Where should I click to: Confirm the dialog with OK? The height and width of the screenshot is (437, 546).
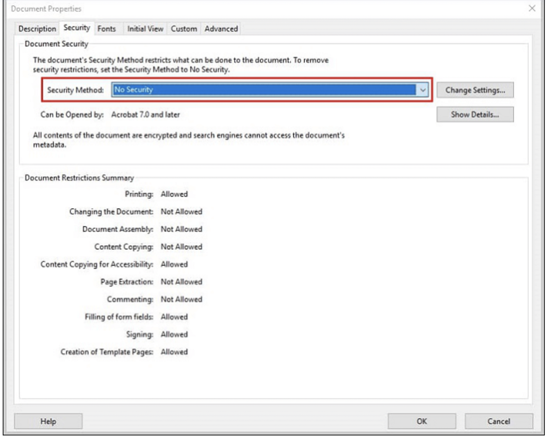point(422,421)
